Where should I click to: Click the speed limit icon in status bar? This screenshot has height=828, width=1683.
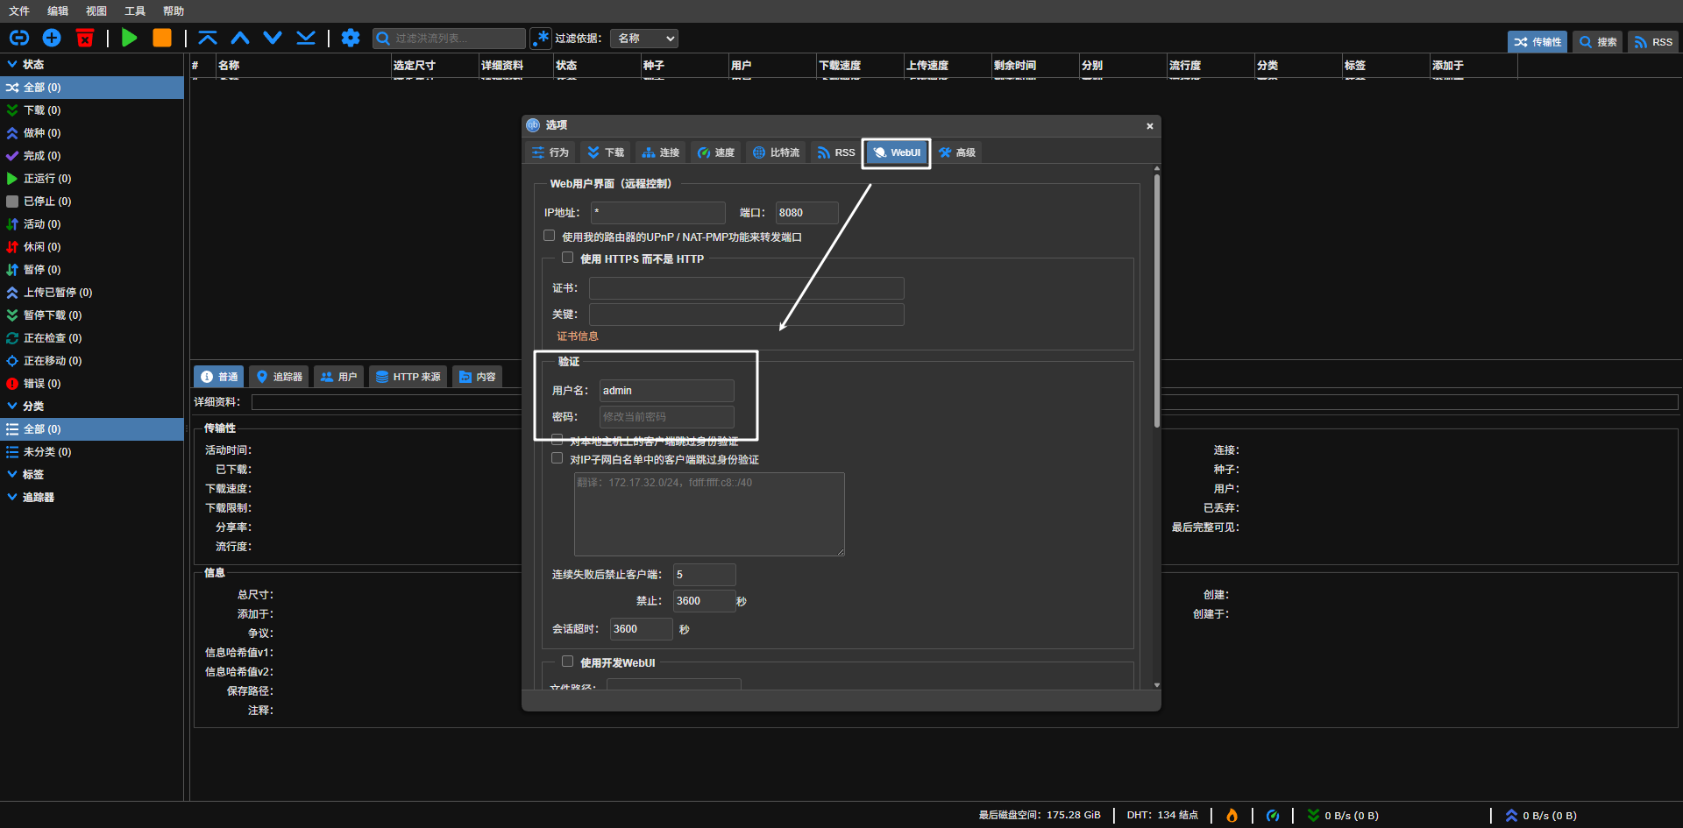pos(1273,816)
